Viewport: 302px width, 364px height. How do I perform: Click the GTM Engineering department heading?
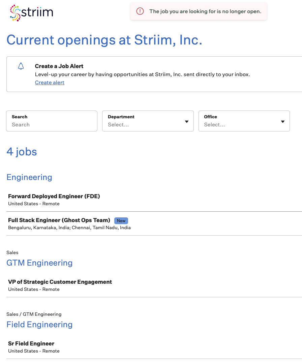(x=39, y=263)
